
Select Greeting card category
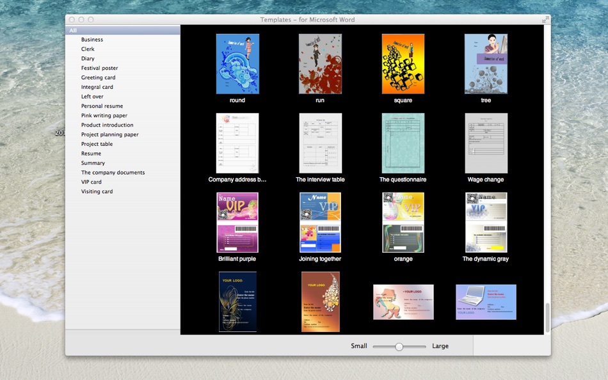pos(98,77)
